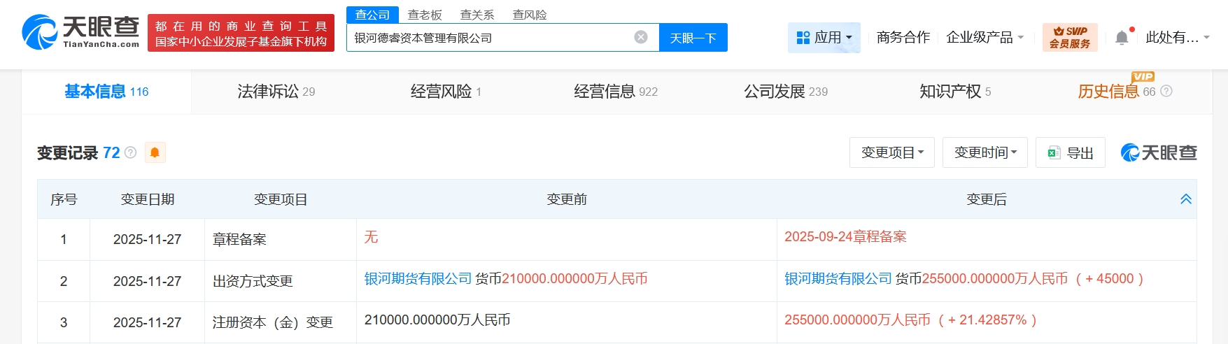The width and height of the screenshot is (1228, 344).
Task: Click the SVIP member service badge
Action: point(1069,37)
